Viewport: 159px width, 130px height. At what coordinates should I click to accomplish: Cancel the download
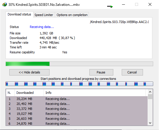tap(132, 72)
